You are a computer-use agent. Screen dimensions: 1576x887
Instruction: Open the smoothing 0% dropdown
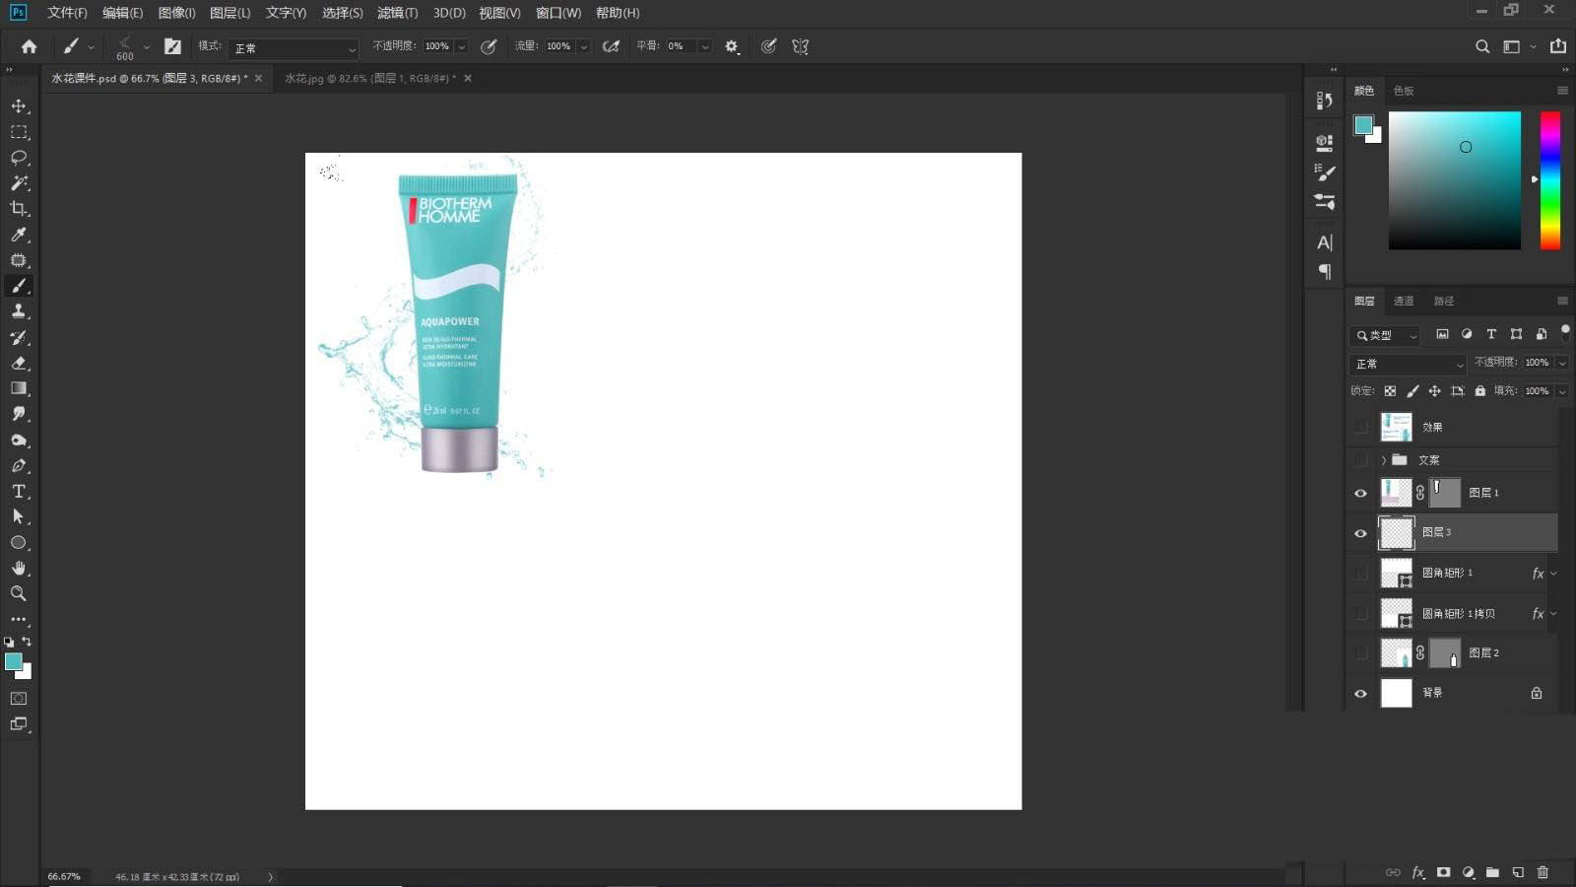point(704,46)
